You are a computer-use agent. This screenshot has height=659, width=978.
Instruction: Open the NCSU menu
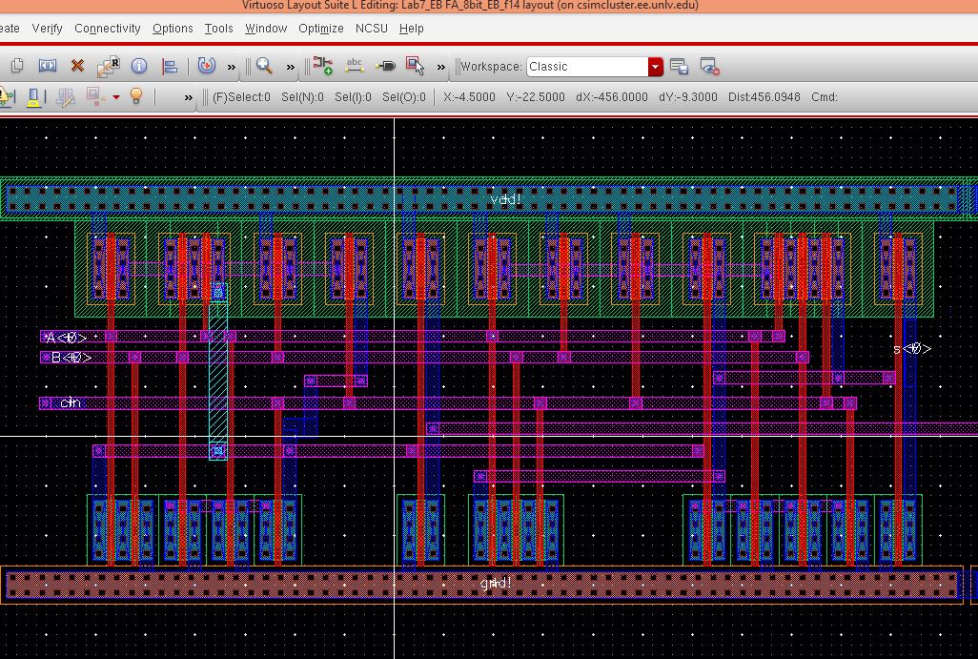pos(371,28)
